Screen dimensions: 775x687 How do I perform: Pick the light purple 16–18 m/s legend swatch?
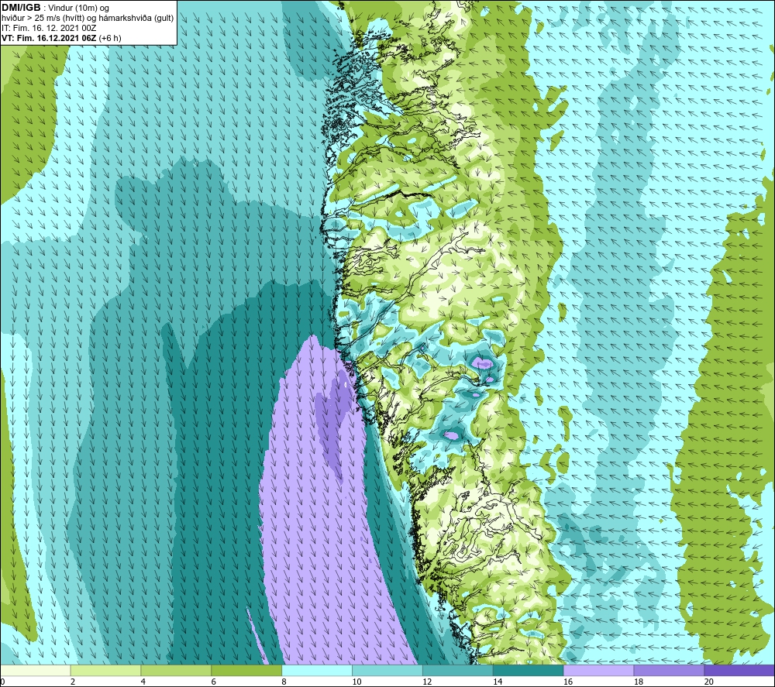(x=598, y=670)
